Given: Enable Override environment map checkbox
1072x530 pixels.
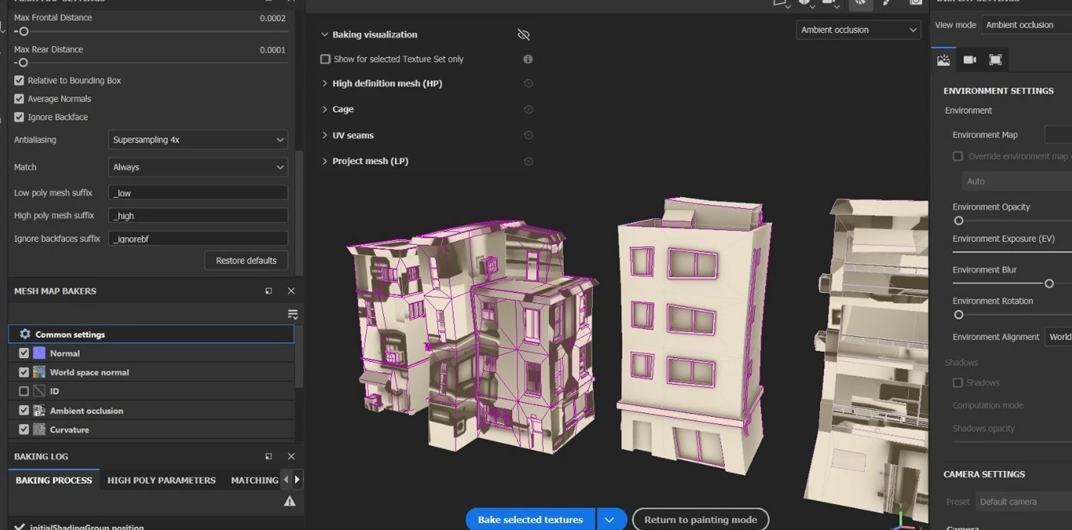Looking at the screenshot, I should [x=958, y=156].
